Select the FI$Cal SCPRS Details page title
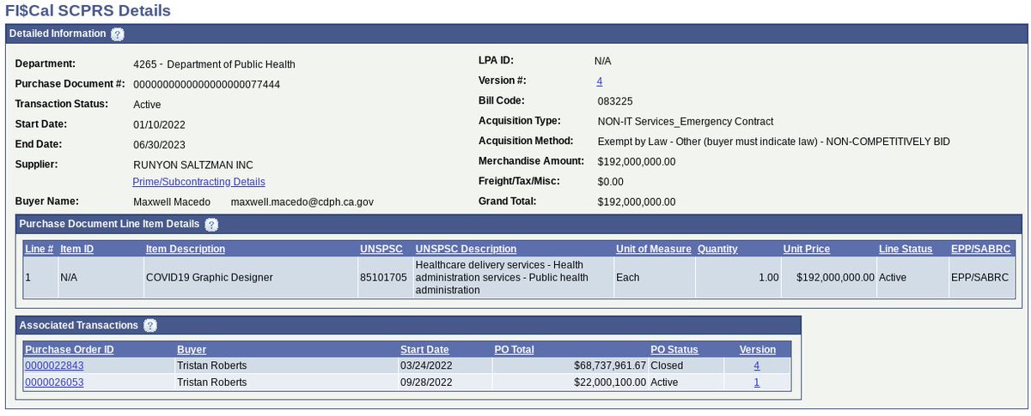 pyautogui.click(x=88, y=11)
